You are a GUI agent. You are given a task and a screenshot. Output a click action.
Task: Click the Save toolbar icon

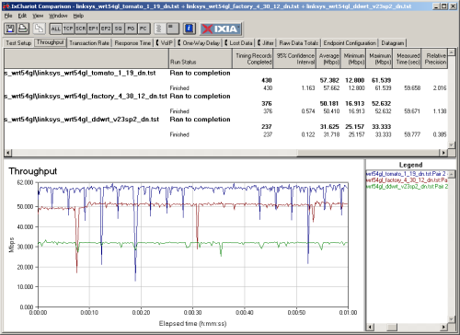tap(10, 29)
